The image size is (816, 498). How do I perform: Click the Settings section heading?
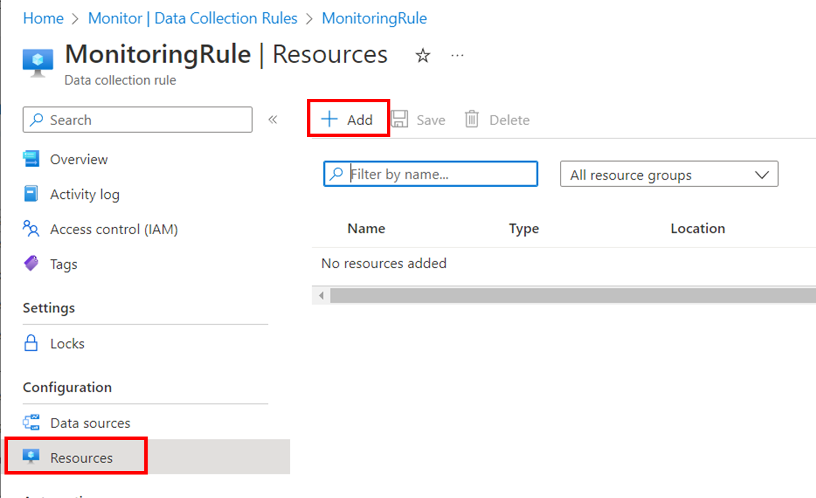coord(49,308)
